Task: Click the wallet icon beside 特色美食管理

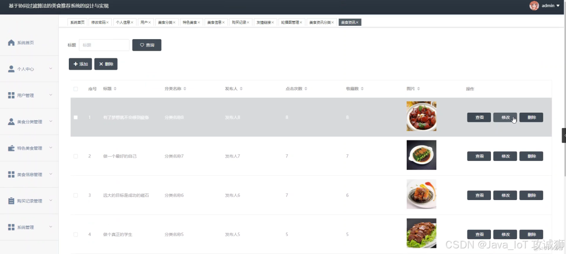Action: point(11,148)
